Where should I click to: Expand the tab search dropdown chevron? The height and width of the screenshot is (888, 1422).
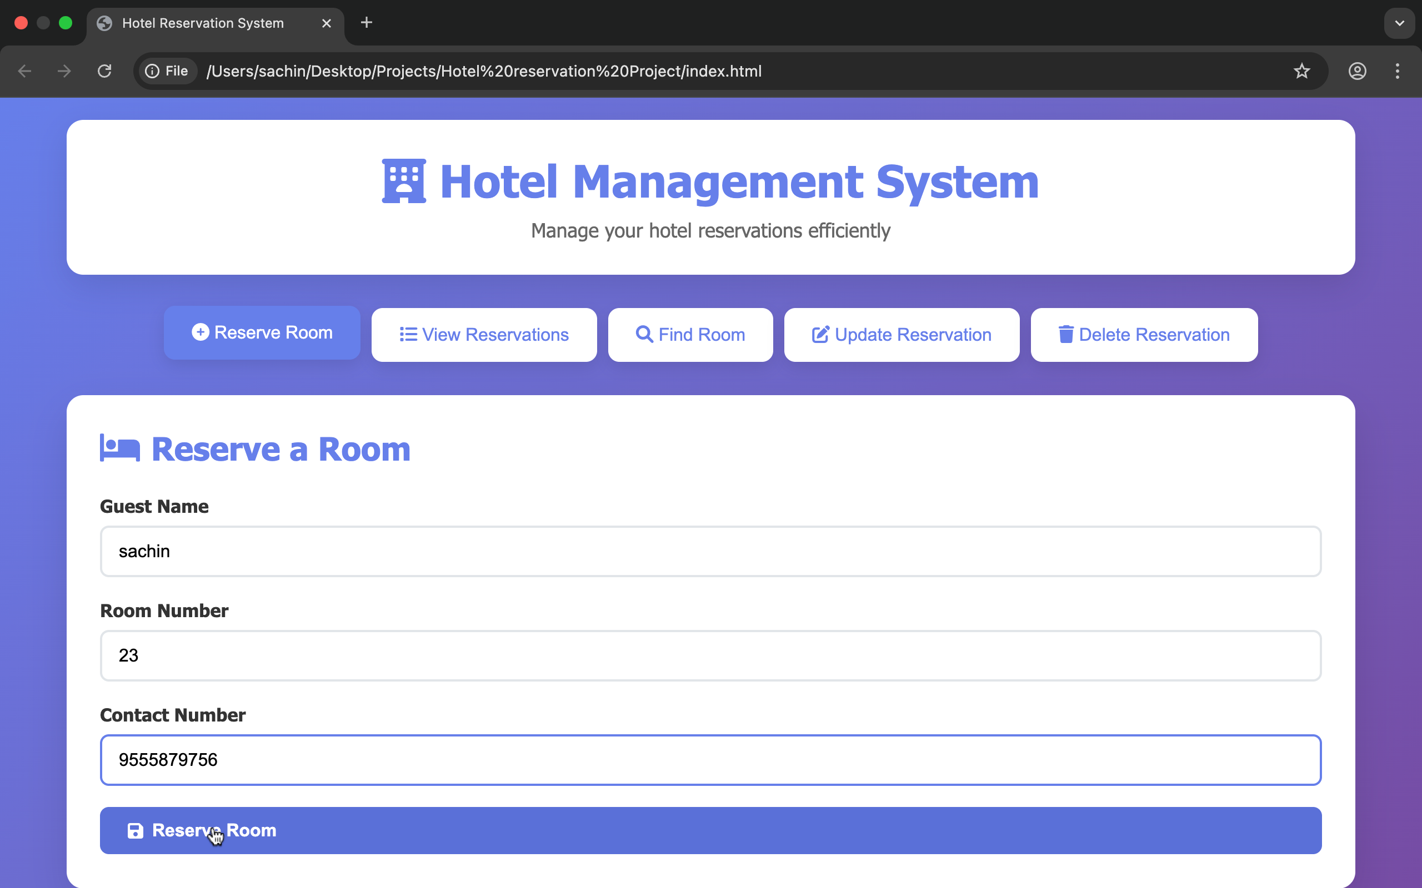[x=1400, y=23]
